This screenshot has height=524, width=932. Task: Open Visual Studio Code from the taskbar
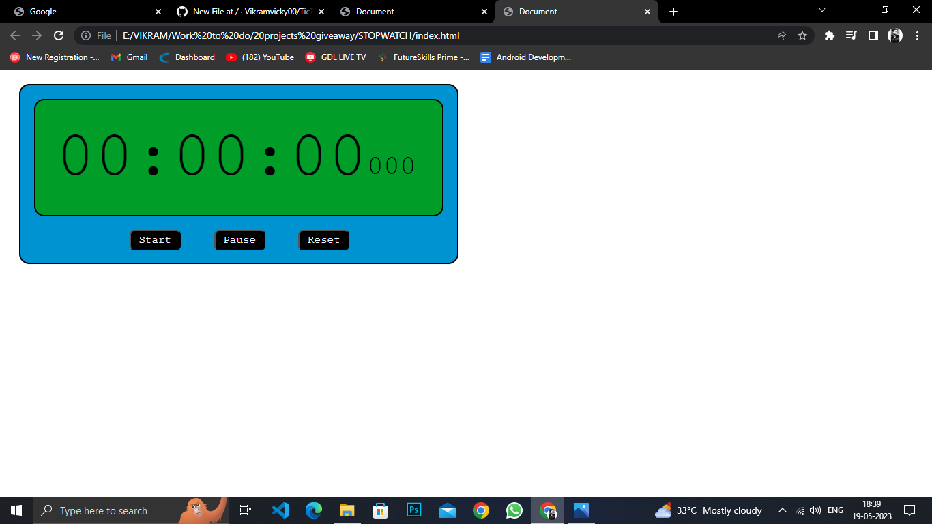[280, 510]
